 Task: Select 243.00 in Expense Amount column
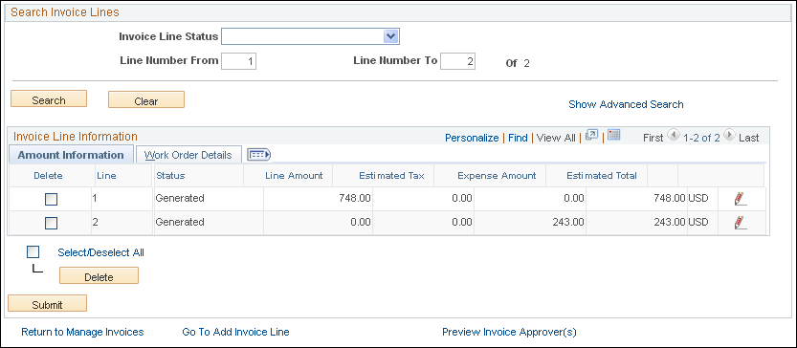click(x=567, y=222)
